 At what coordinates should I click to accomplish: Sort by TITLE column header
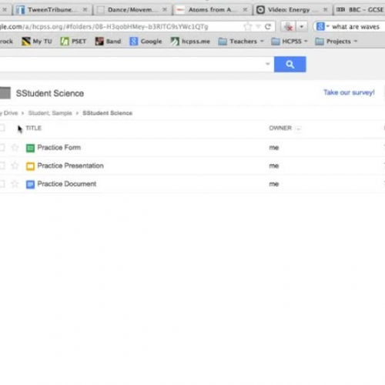33,128
